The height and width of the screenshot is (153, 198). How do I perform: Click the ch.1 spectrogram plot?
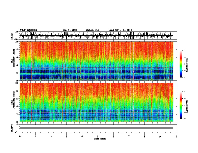[96, 61]
